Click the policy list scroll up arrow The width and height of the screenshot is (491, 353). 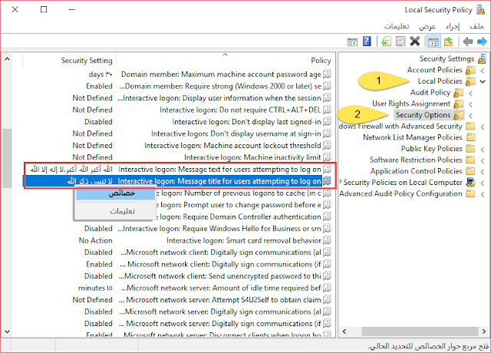[x=7, y=59]
